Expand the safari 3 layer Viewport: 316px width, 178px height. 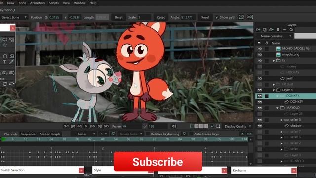pyautogui.click(x=281, y=120)
